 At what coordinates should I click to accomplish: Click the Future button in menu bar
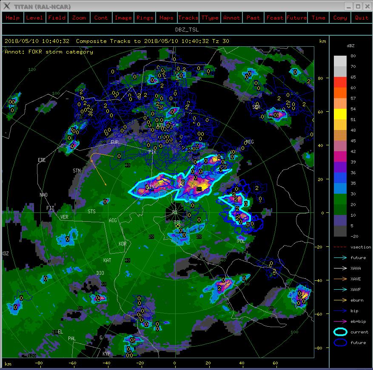coord(296,18)
